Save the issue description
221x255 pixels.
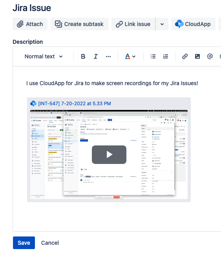point(24,243)
